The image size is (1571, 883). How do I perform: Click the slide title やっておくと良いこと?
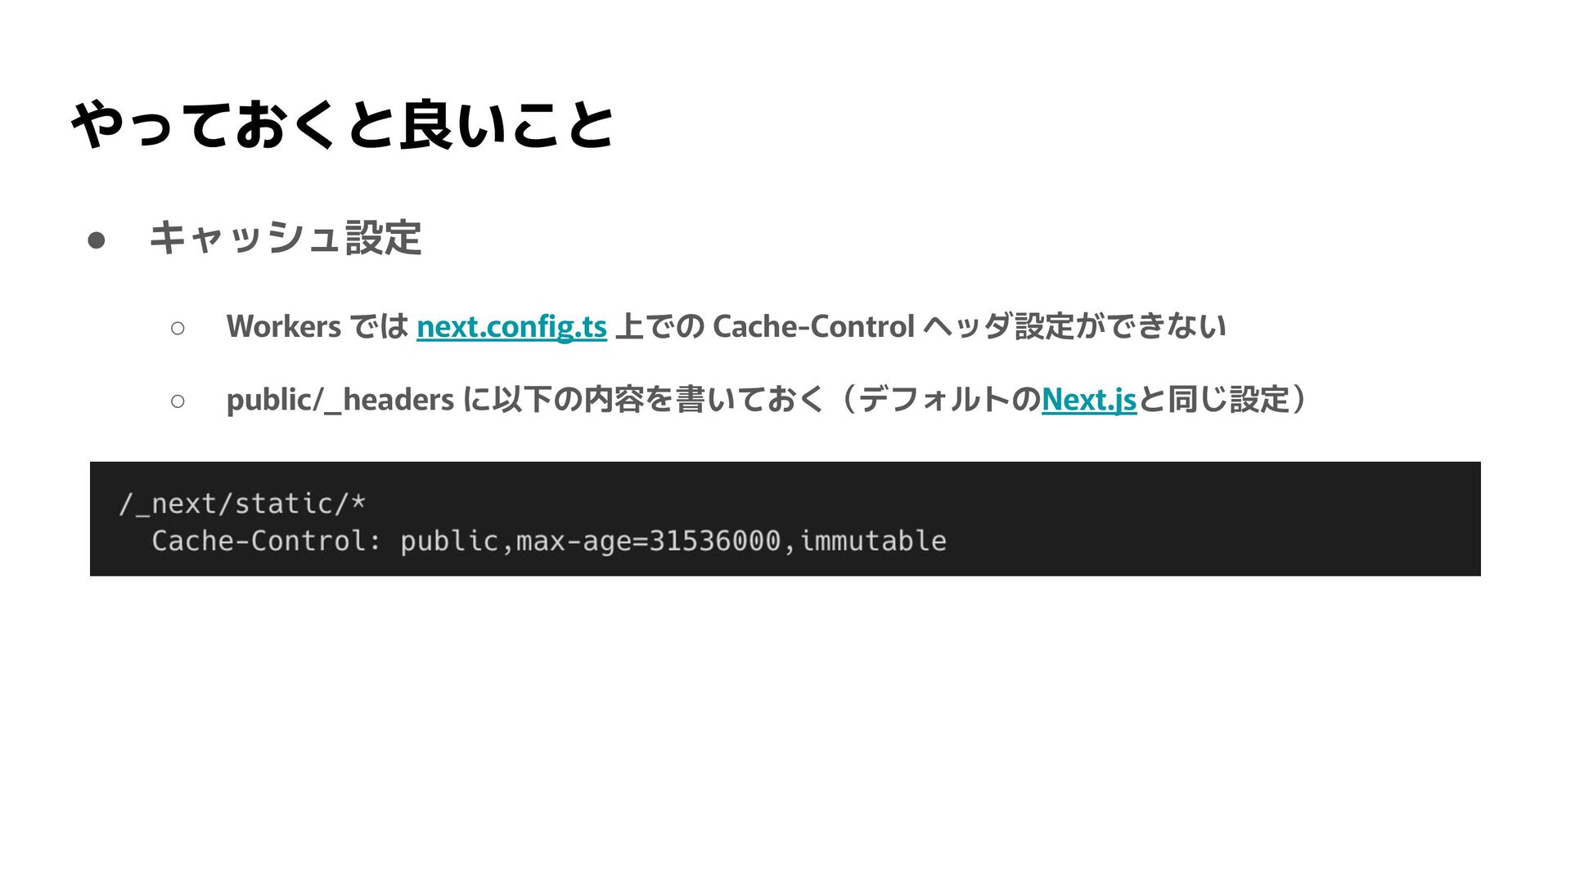pyautogui.click(x=343, y=125)
